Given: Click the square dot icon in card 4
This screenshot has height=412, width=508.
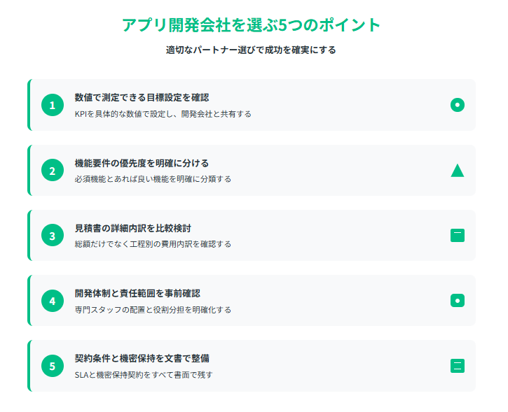Looking at the screenshot, I should coord(458,300).
